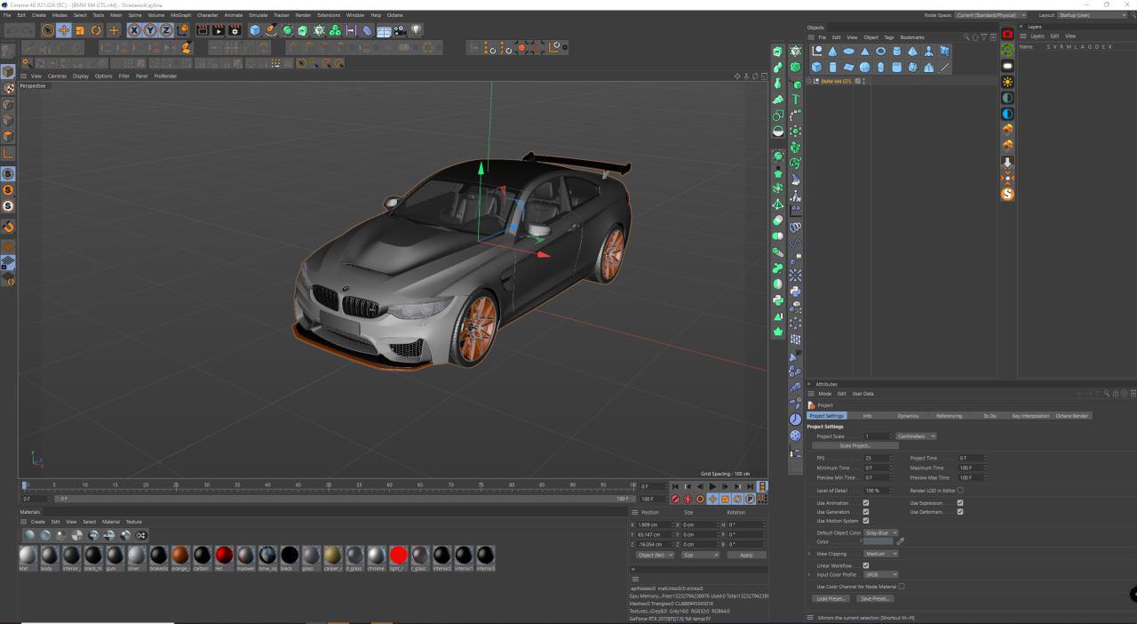Screen dimensions: 1137x624
Task: Click the Light bulb object icon
Action: [416, 30]
